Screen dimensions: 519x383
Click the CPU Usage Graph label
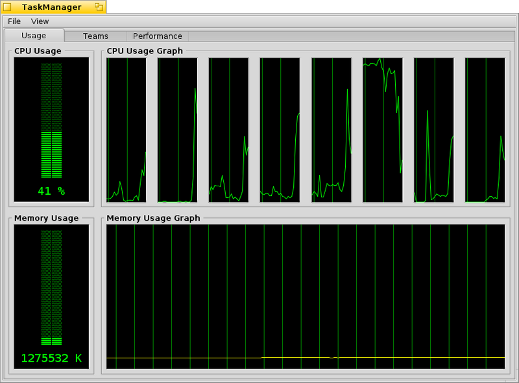(x=145, y=51)
